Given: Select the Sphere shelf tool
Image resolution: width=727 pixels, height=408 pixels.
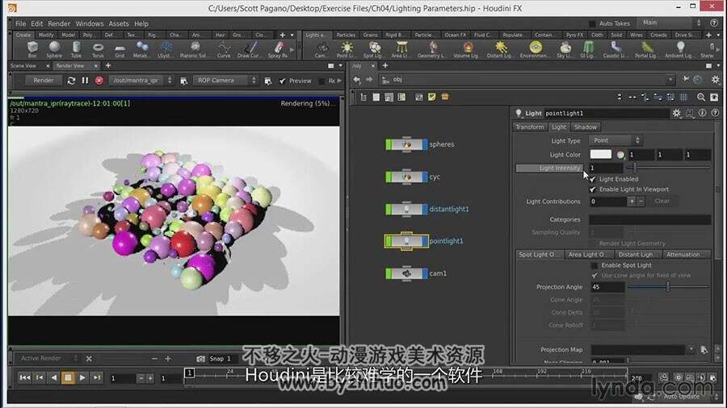Looking at the screenshot, I should click(x=54, y=49).
